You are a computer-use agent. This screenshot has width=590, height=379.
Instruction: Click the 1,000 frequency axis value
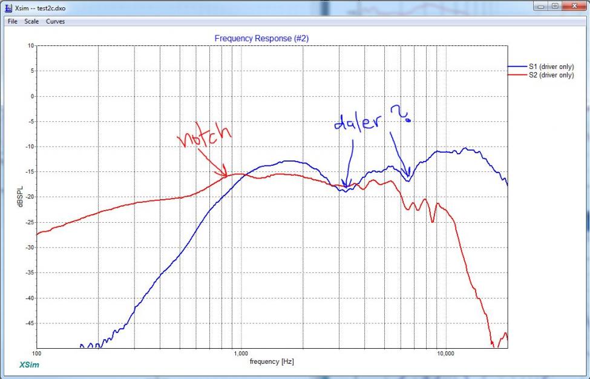click(241, 354)
